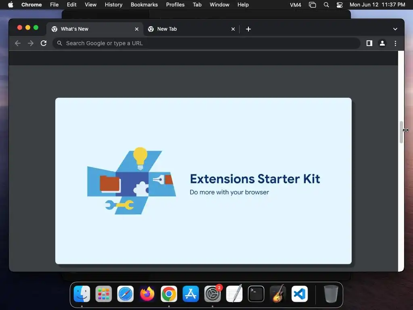Close the New Tab tab

click(x=233, y=29)
